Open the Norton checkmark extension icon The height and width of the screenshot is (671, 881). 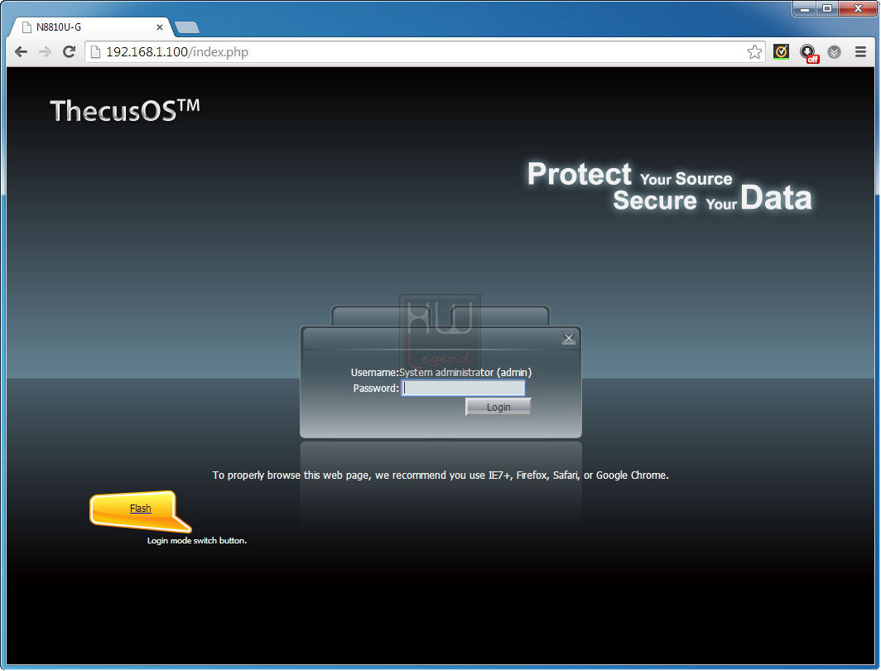click(x=781, y=51)
